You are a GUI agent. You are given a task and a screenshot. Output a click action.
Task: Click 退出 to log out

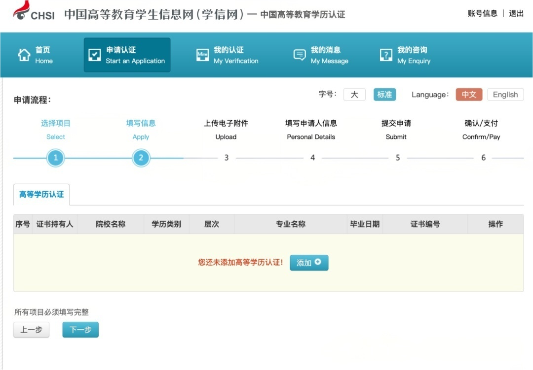coord(516,13)
